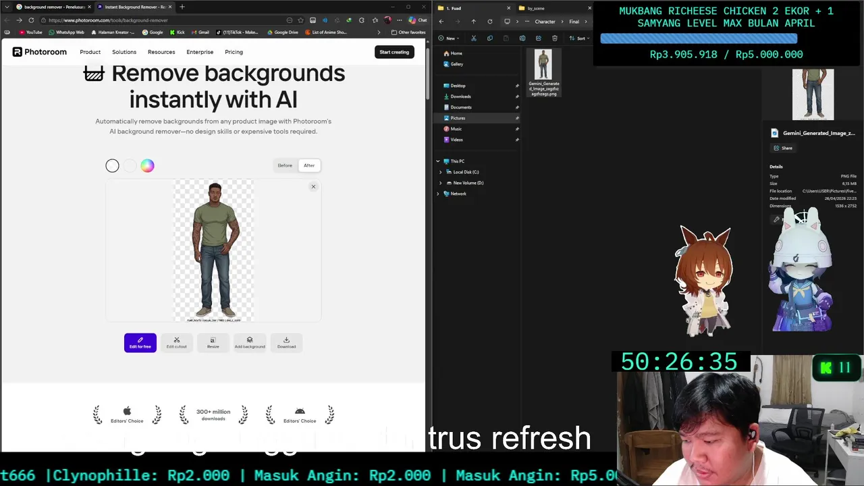This screenshot has width=864, height=486.
Task: Open Pricing link on Photoroom
Action: click(x=234, y=52)
